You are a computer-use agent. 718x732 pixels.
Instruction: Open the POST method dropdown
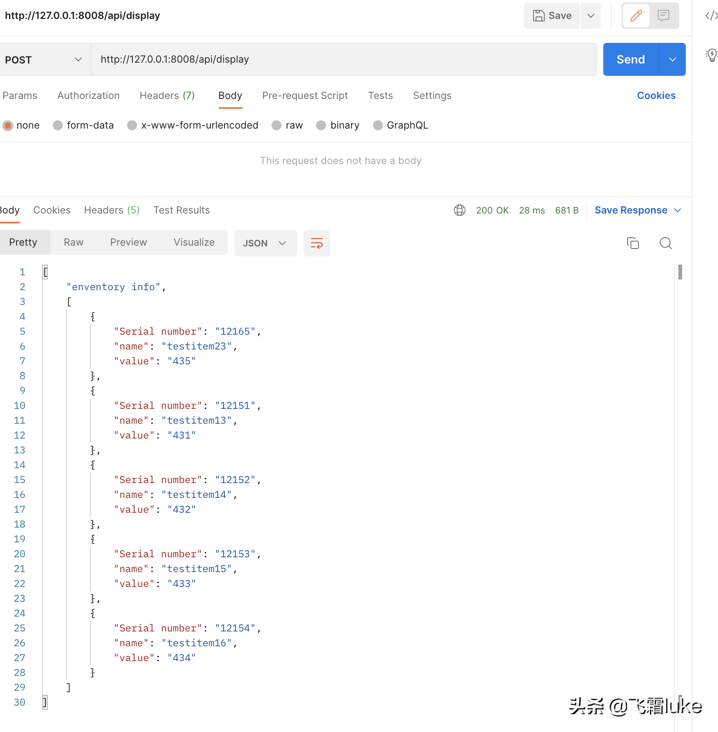[x=43, y=60]
